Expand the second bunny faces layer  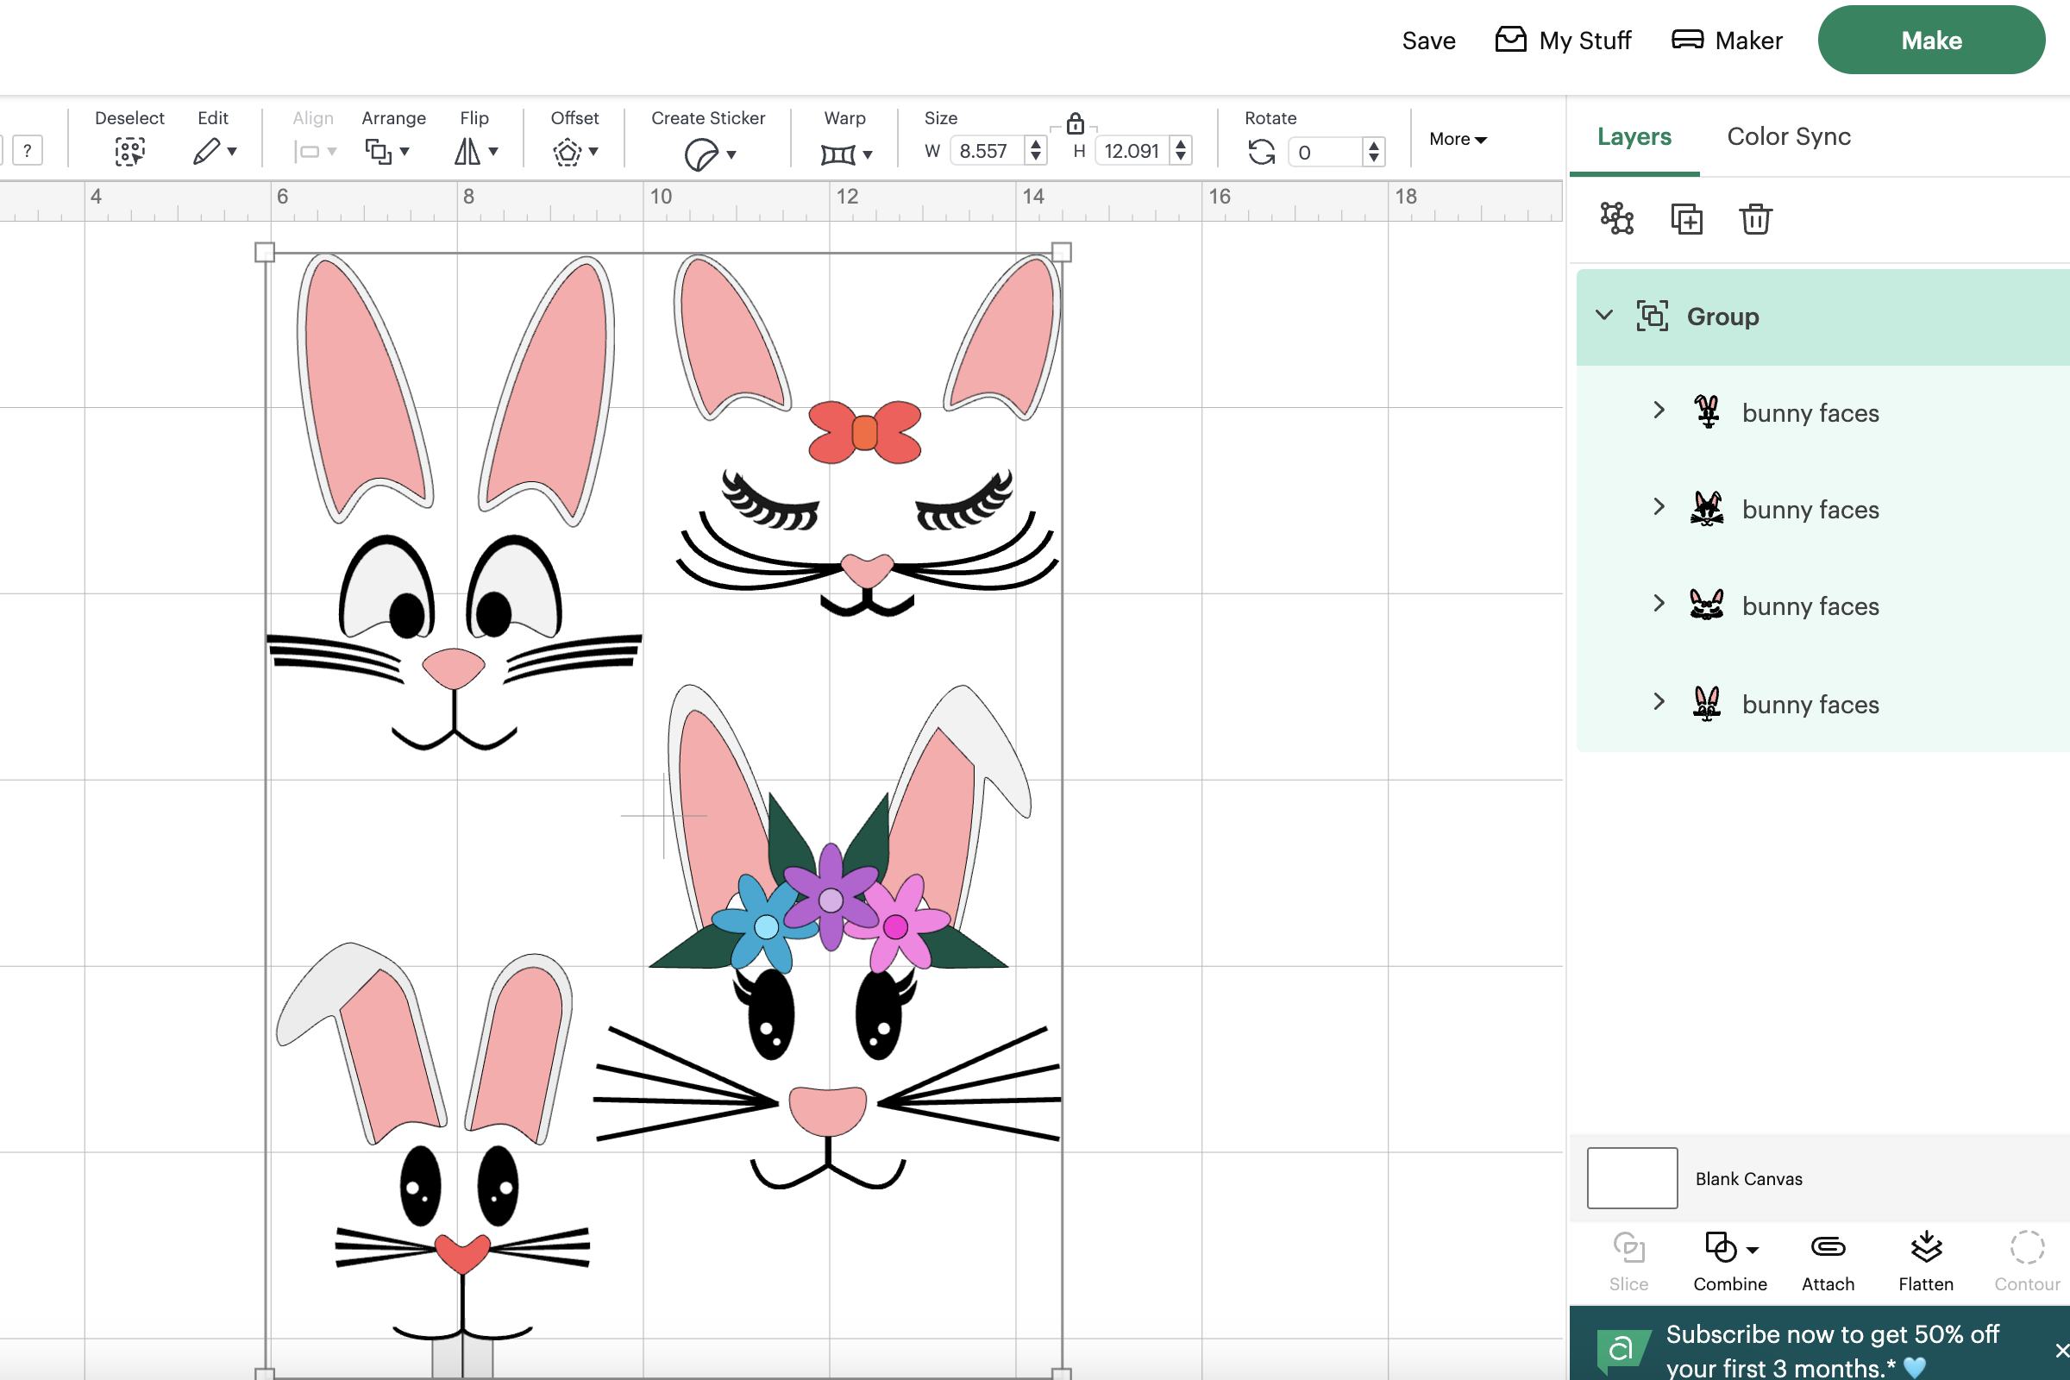(x=1659, y=507)
